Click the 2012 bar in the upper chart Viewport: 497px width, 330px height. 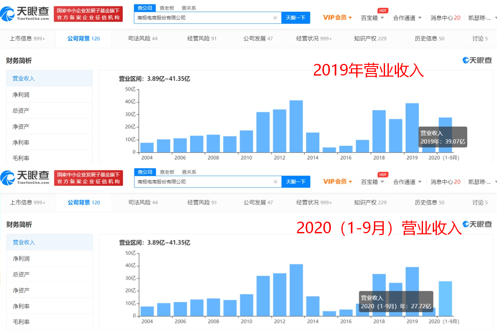[x=279, y=131]
